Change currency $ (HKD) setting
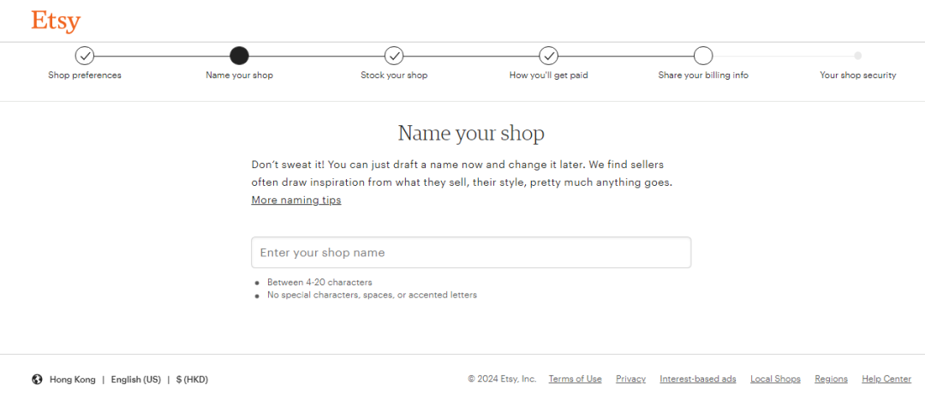 [193, 379]
